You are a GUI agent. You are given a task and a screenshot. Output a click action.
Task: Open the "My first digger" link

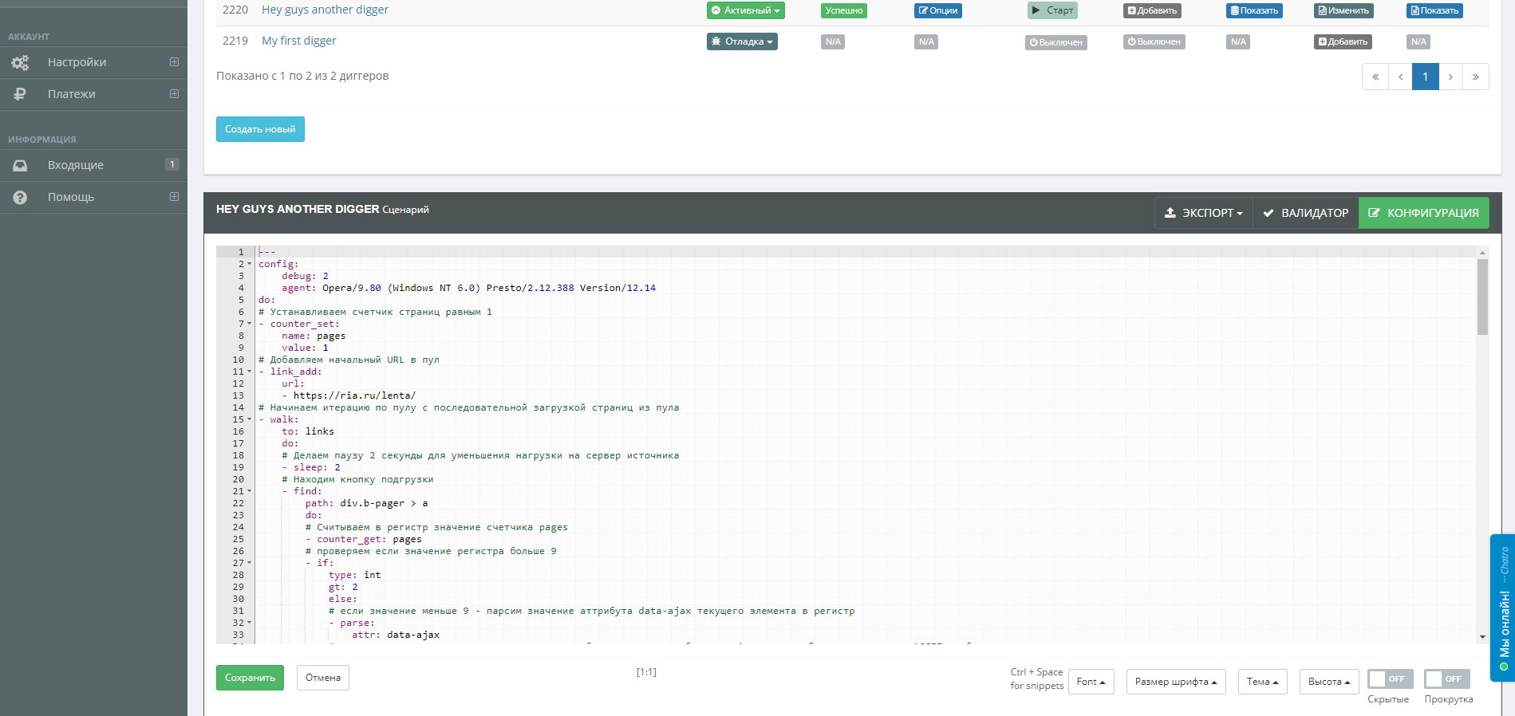[298, 41]
